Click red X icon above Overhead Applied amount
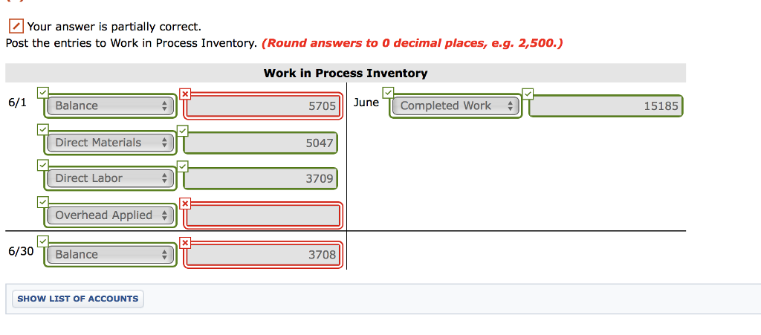The image size is (761, 335). click(185, 204)
